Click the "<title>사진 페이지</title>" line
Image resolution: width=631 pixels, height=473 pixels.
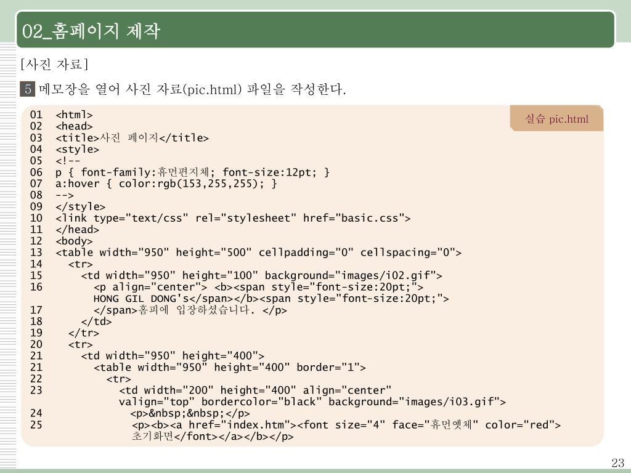pos(132,137)
